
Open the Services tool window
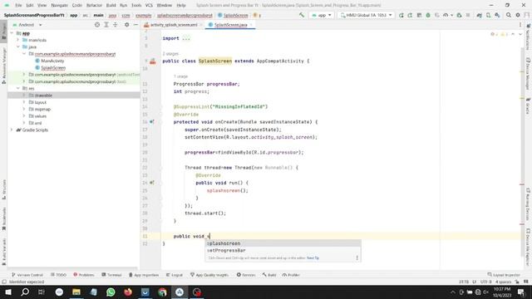[246, 275]
